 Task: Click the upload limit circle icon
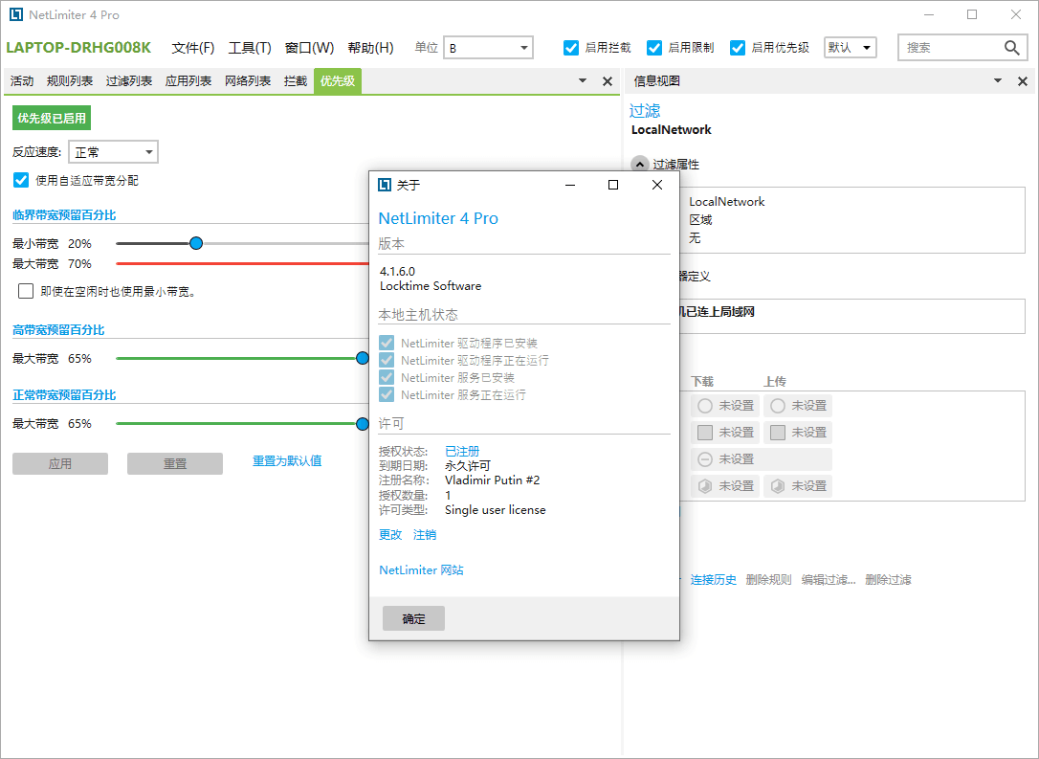coord(778,406)
